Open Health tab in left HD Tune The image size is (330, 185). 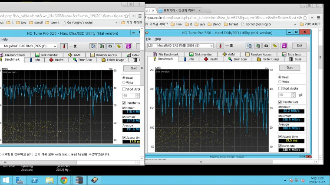(56, 60)
